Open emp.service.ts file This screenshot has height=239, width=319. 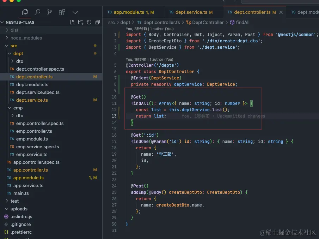32,154
